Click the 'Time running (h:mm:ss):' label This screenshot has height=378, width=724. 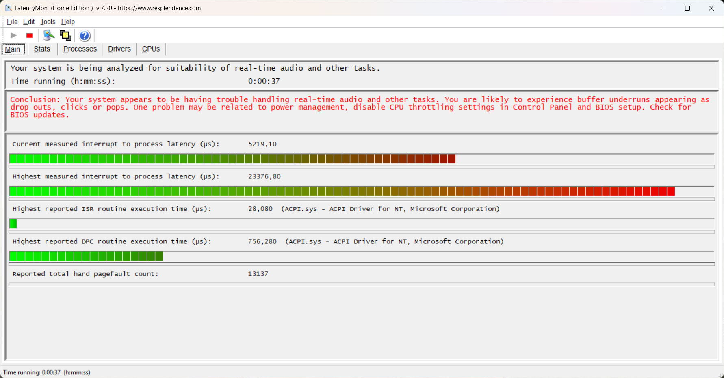[x=63, y=81]
